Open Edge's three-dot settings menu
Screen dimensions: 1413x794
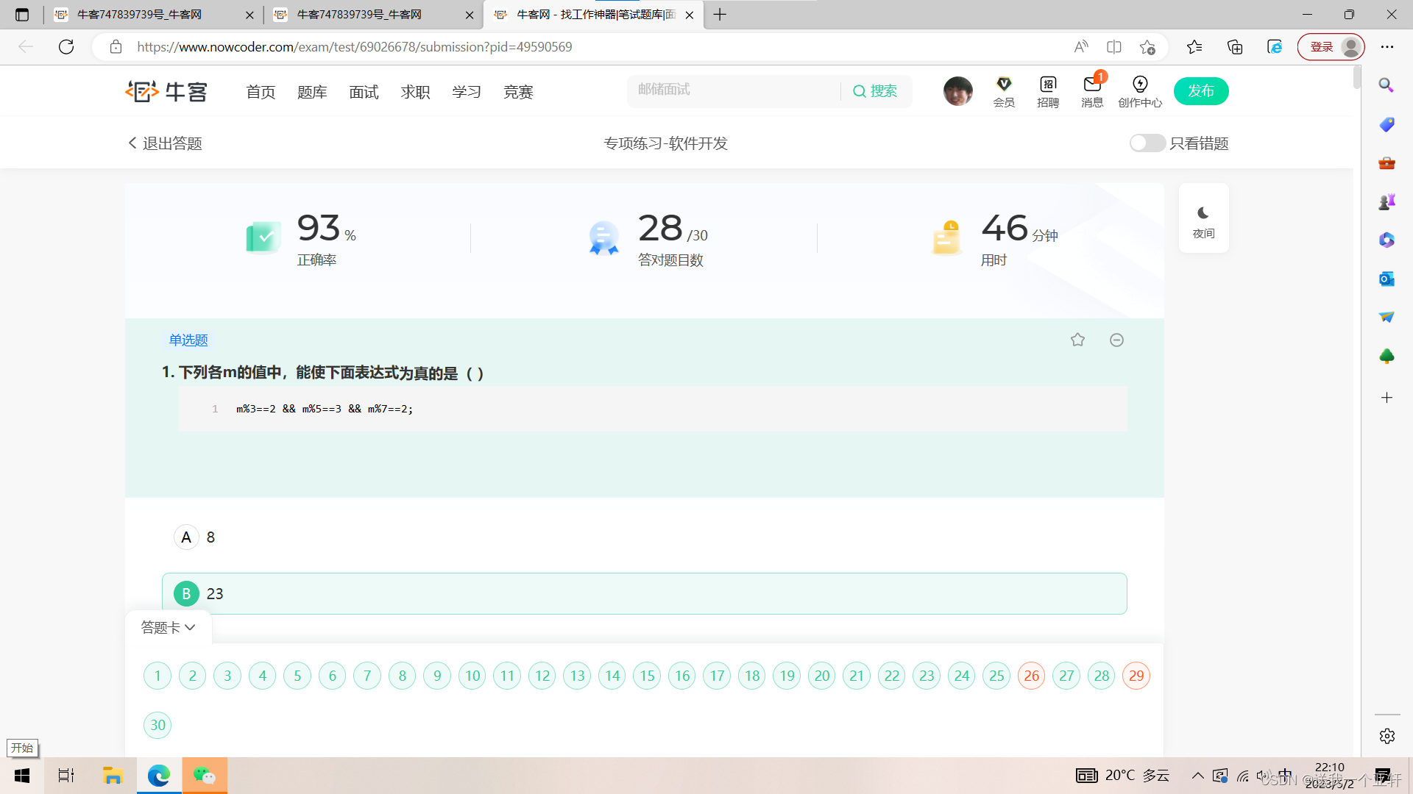(x=1387, y=46)
